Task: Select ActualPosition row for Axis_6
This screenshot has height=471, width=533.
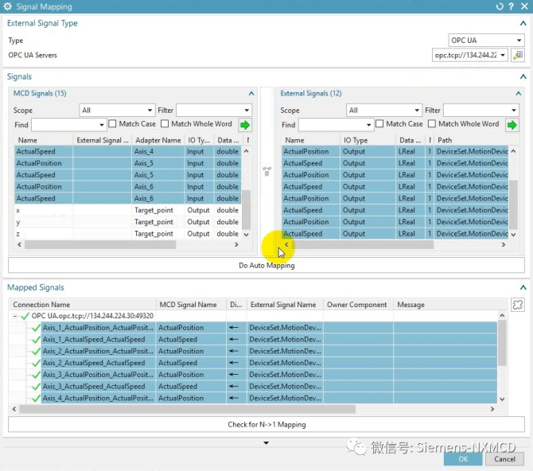Action: click(128, 187)
